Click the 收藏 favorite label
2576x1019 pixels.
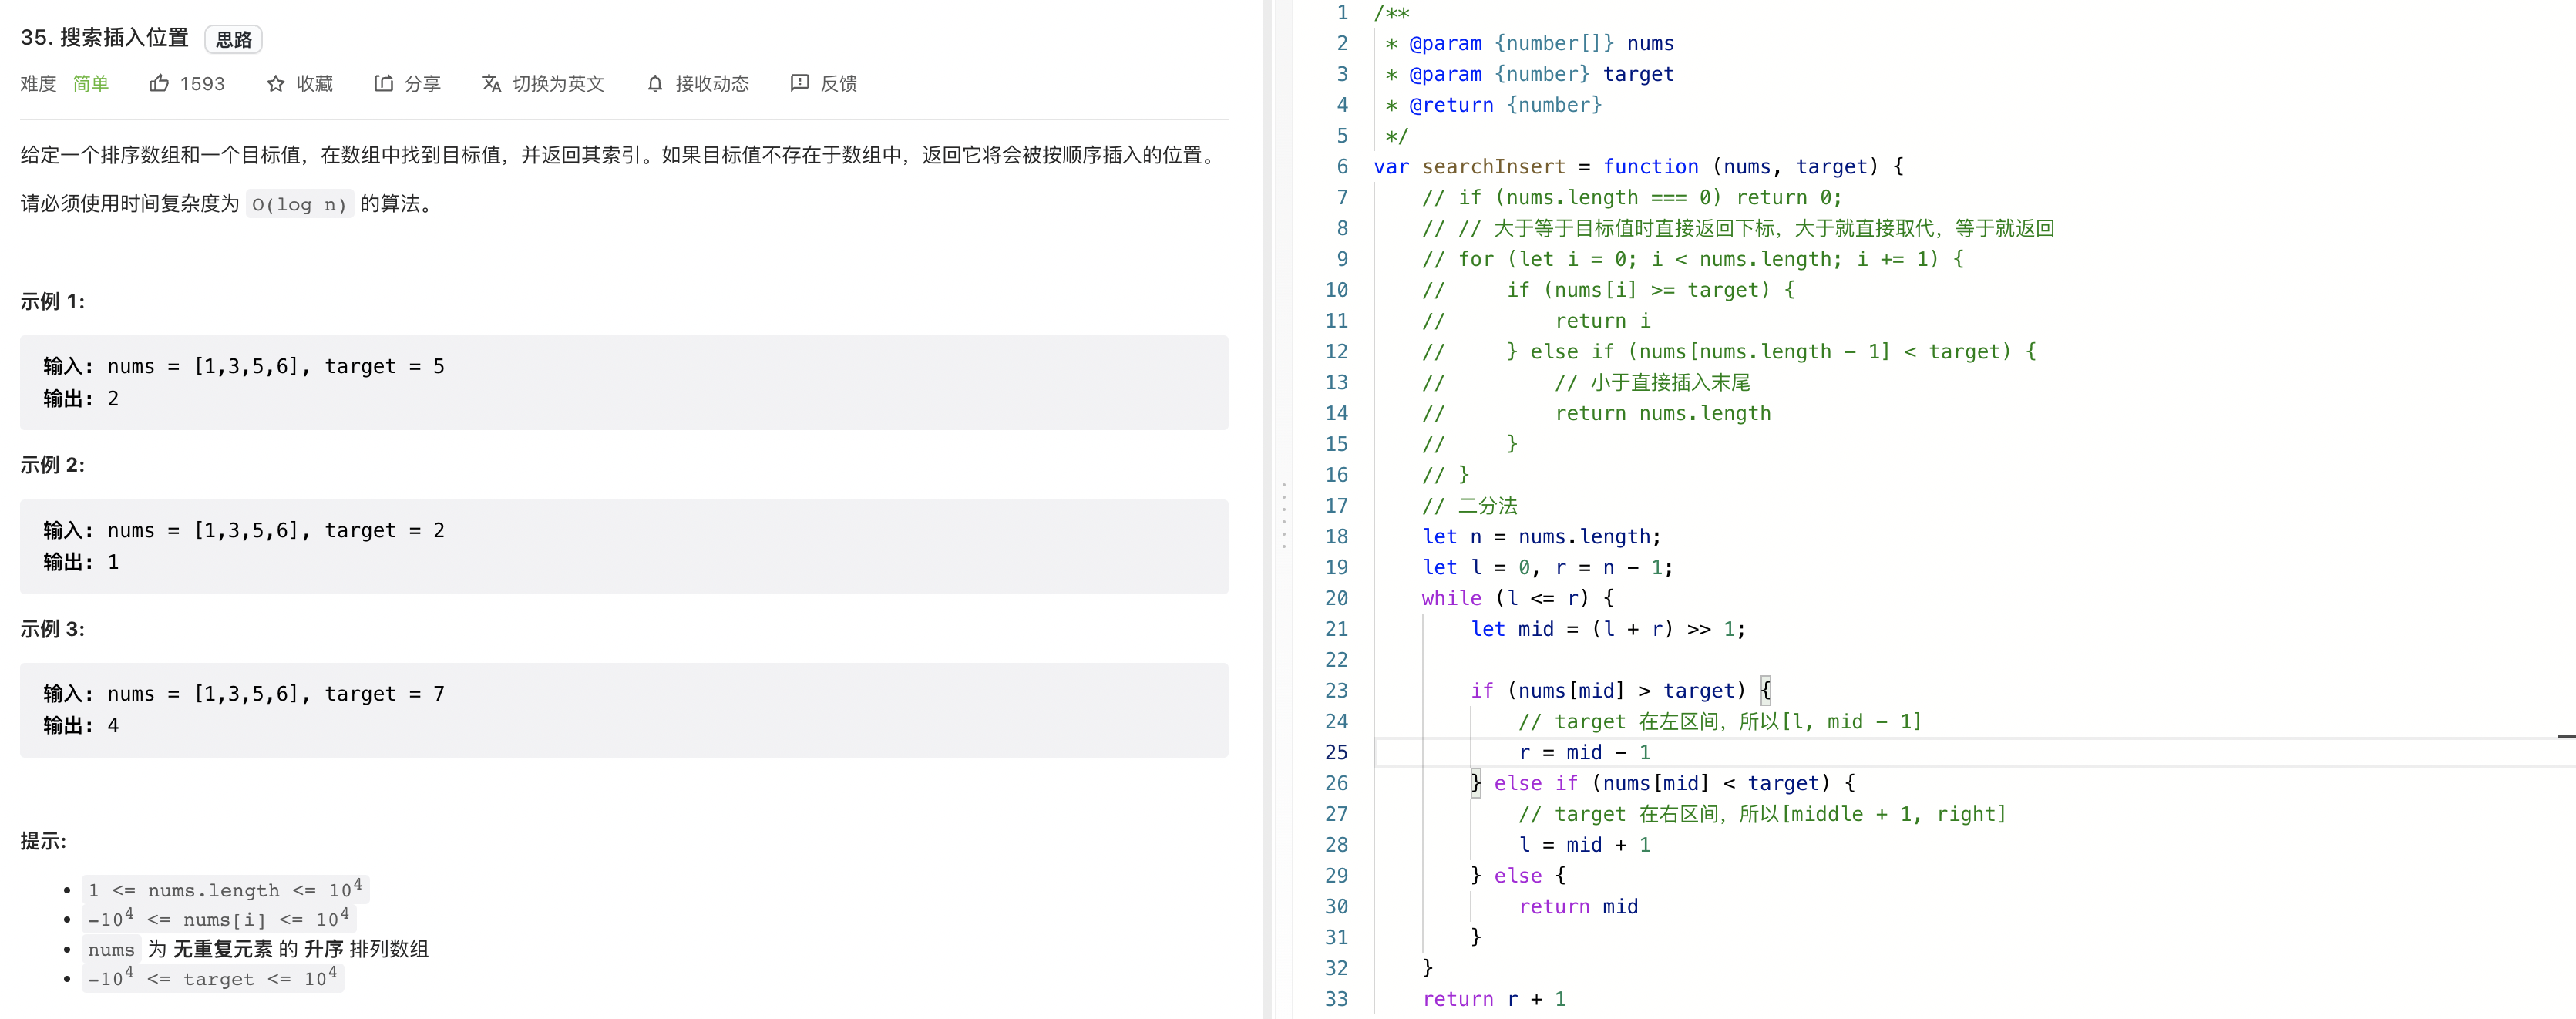click(x=315, y=84)
